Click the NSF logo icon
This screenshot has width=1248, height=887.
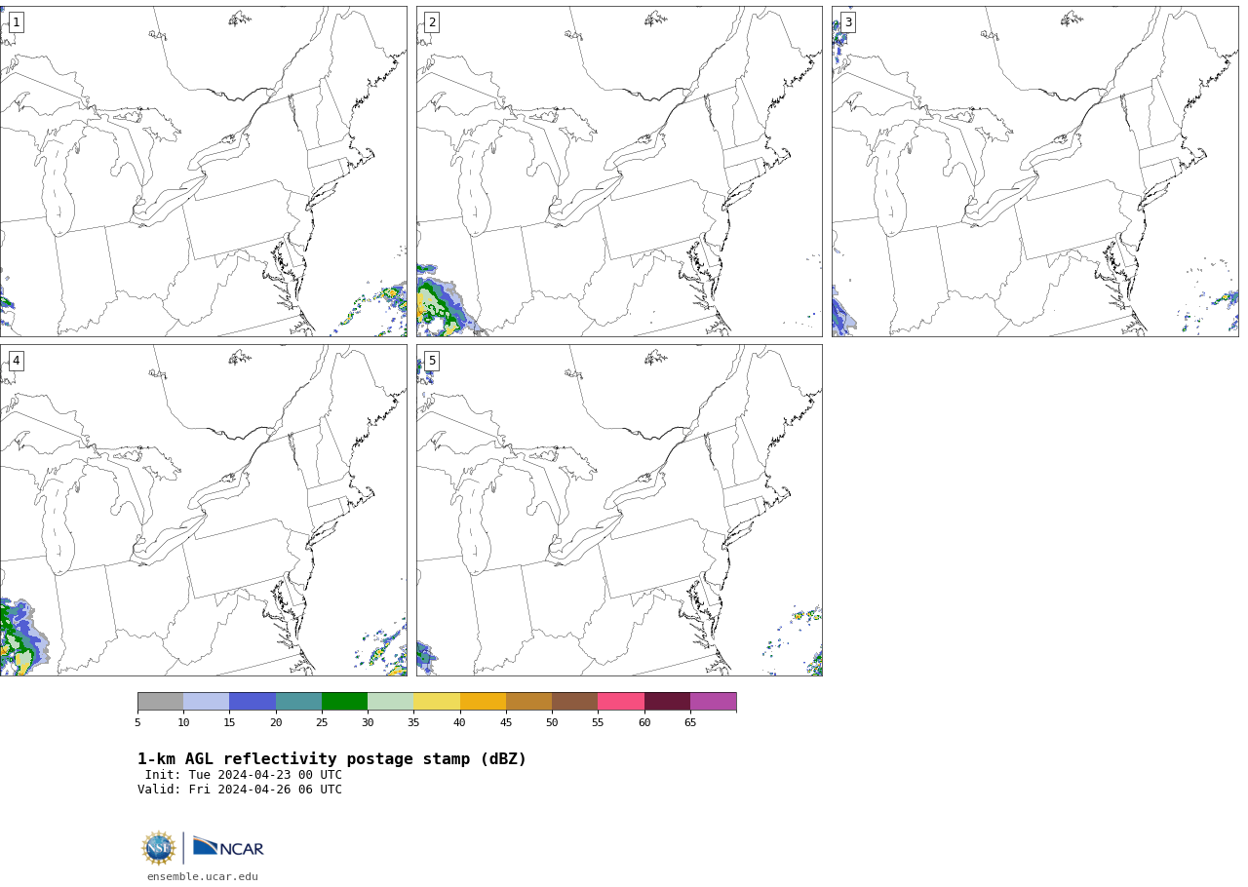(158, 848)
